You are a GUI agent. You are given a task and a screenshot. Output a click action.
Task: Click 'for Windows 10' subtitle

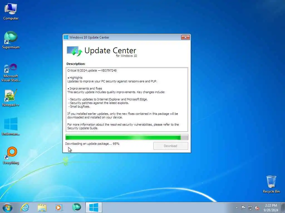[x=126, y=56]
